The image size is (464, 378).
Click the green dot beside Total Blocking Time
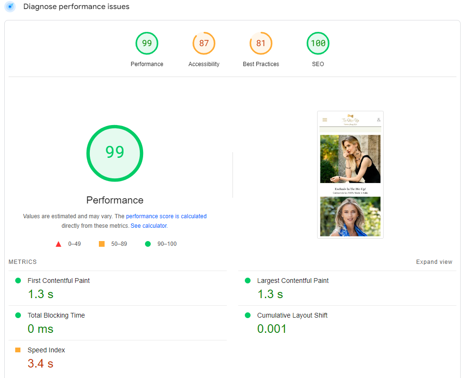click(x=18, y=315)
